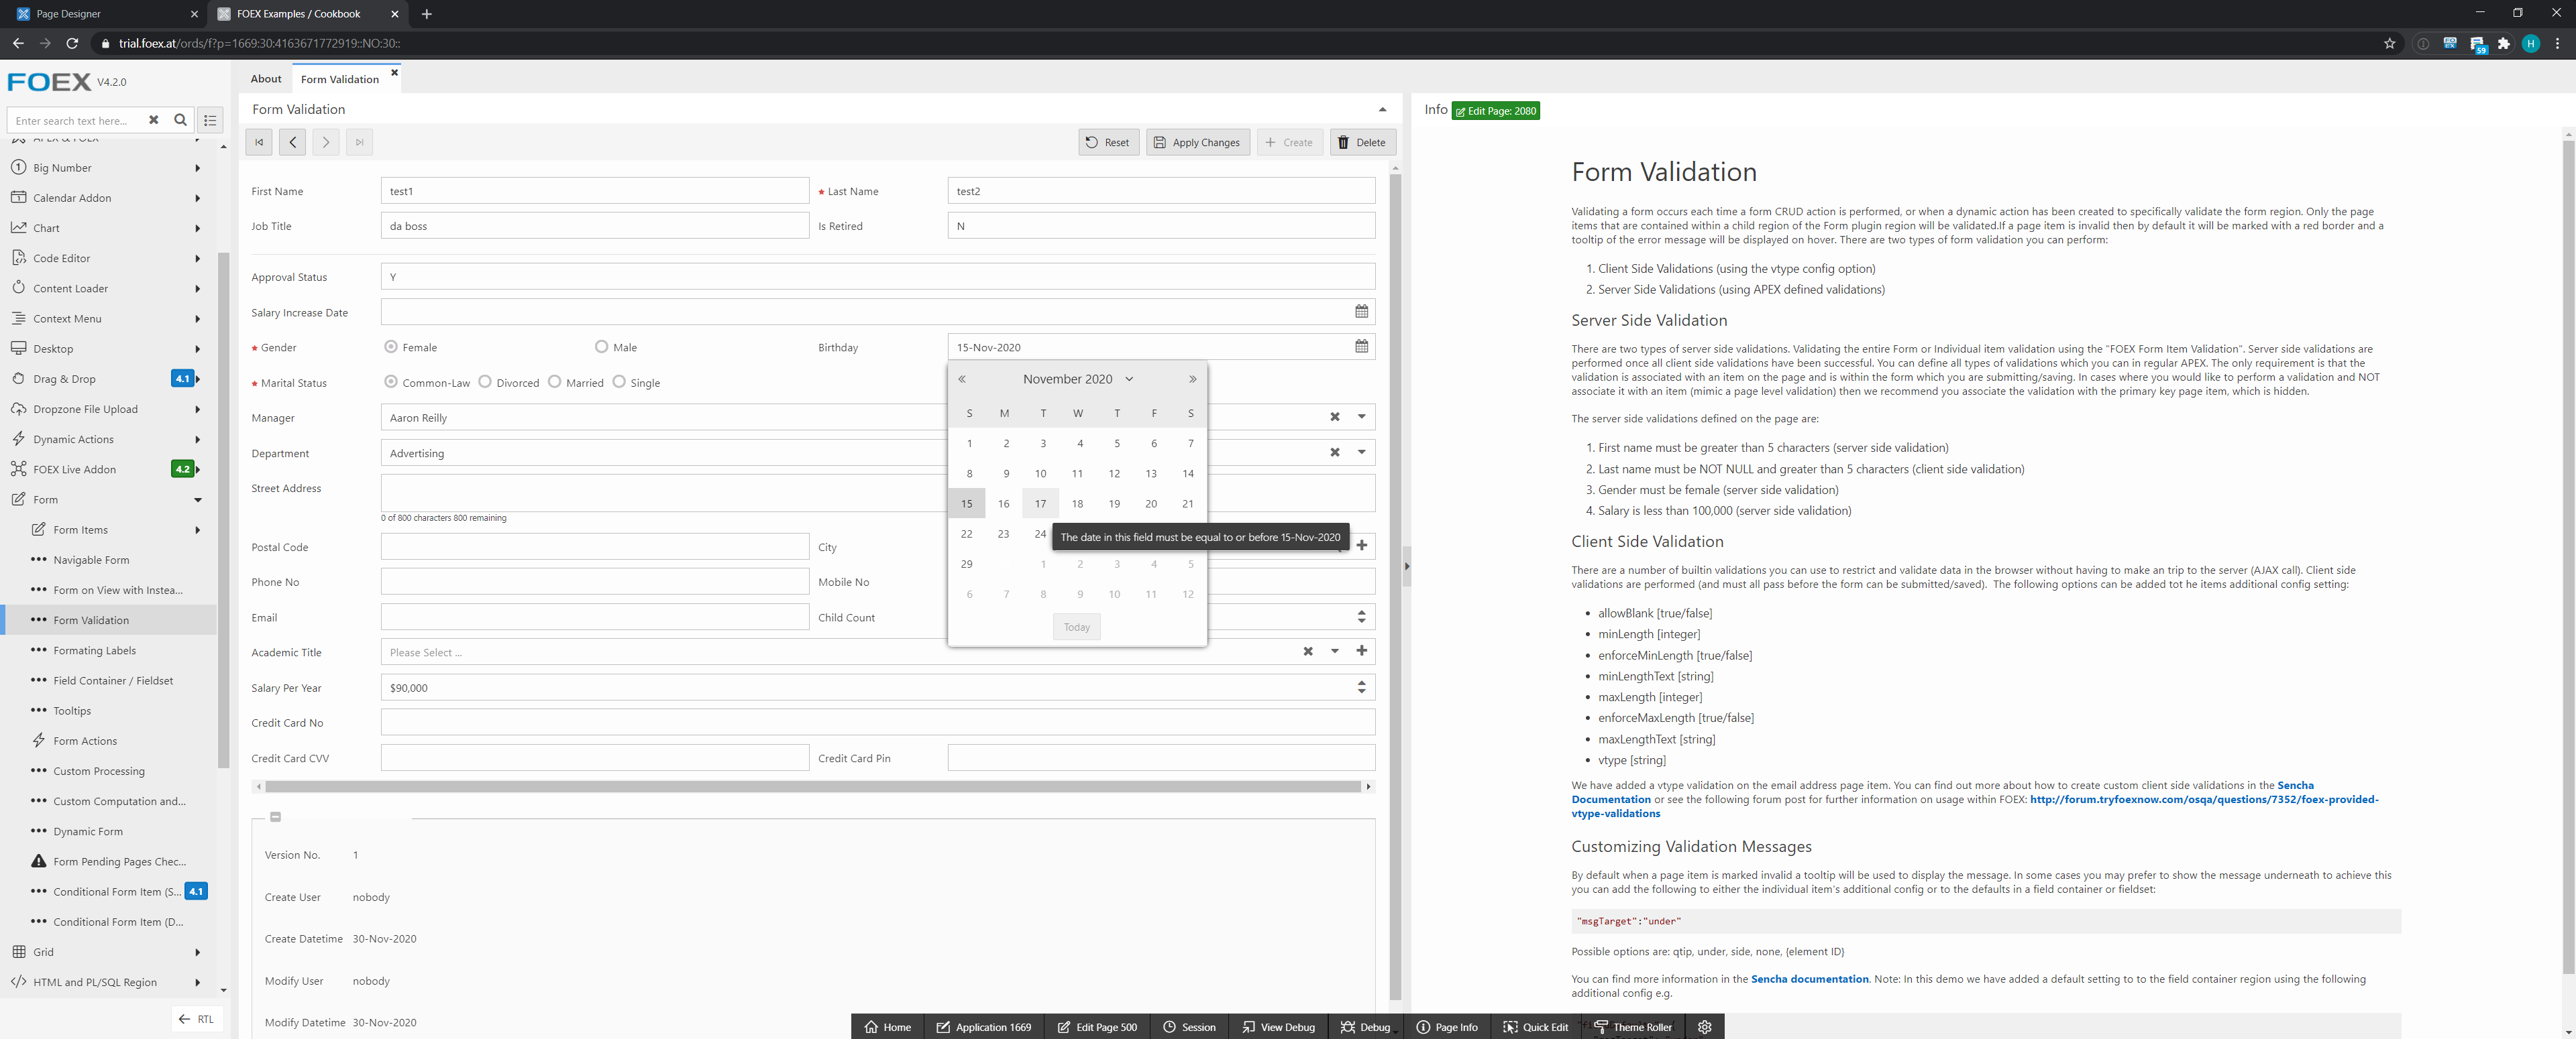Open the Academic Title dropdown

pos(1335,652)
